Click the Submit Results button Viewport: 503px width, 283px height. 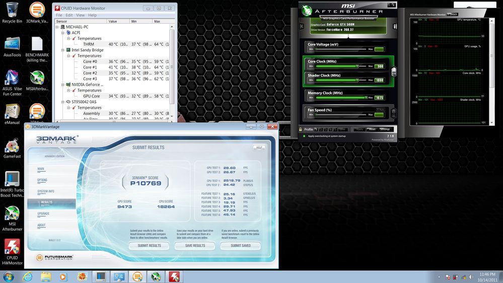[149, 246]
